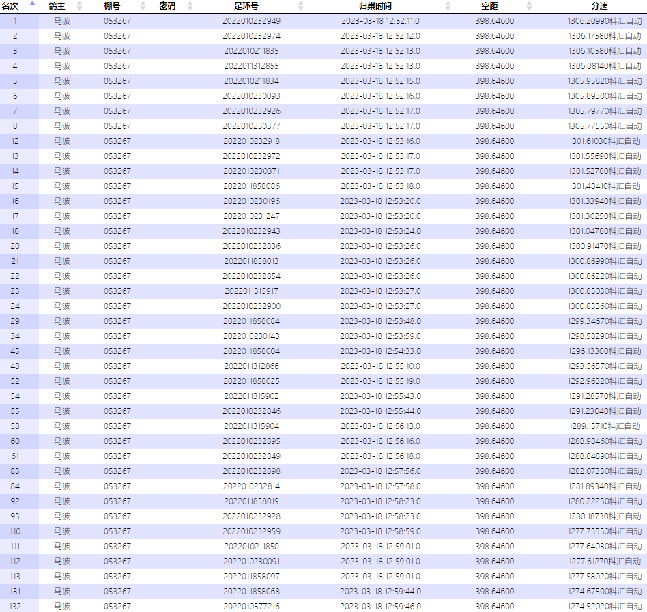Click speed value 1274.67500科汇自动
Image resolution: width=647 pixels, height=612 pixels.
click(605, 592)
